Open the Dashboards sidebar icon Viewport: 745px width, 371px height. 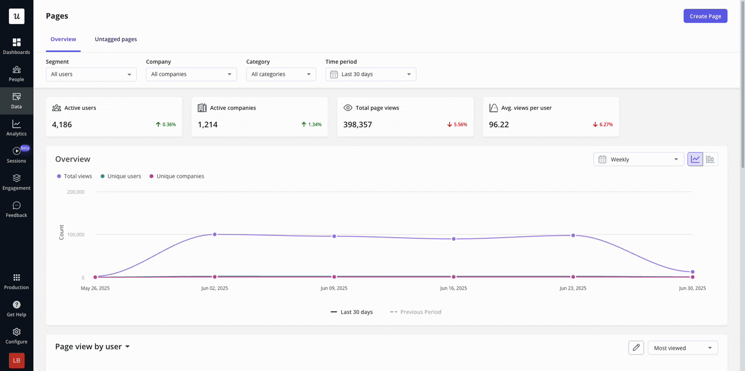(17, 42)
